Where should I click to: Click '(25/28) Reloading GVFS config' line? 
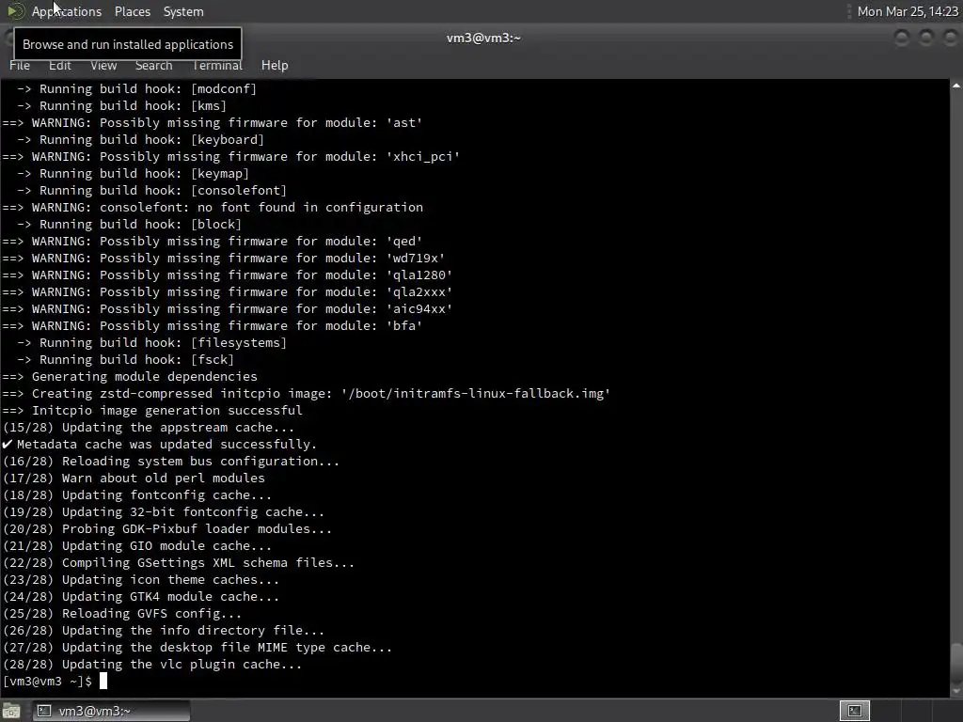122,614
